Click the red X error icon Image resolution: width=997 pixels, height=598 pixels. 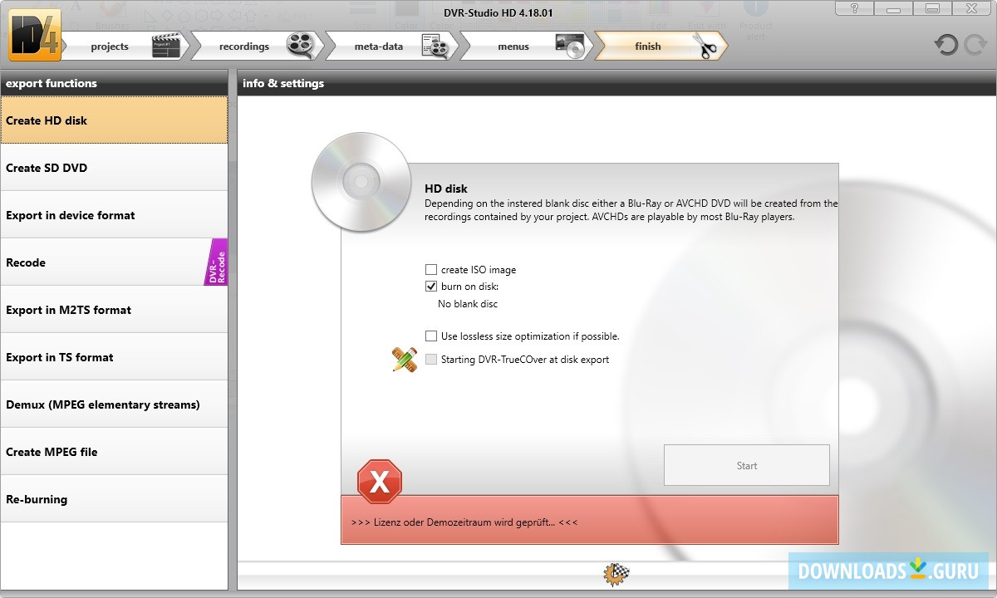[x=380, y=482]
